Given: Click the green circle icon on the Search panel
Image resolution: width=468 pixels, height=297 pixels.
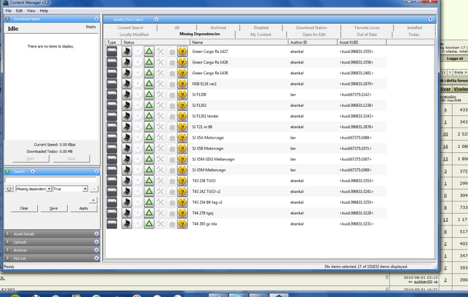Looking at the screenshot, I should click(x=7, y=171).
